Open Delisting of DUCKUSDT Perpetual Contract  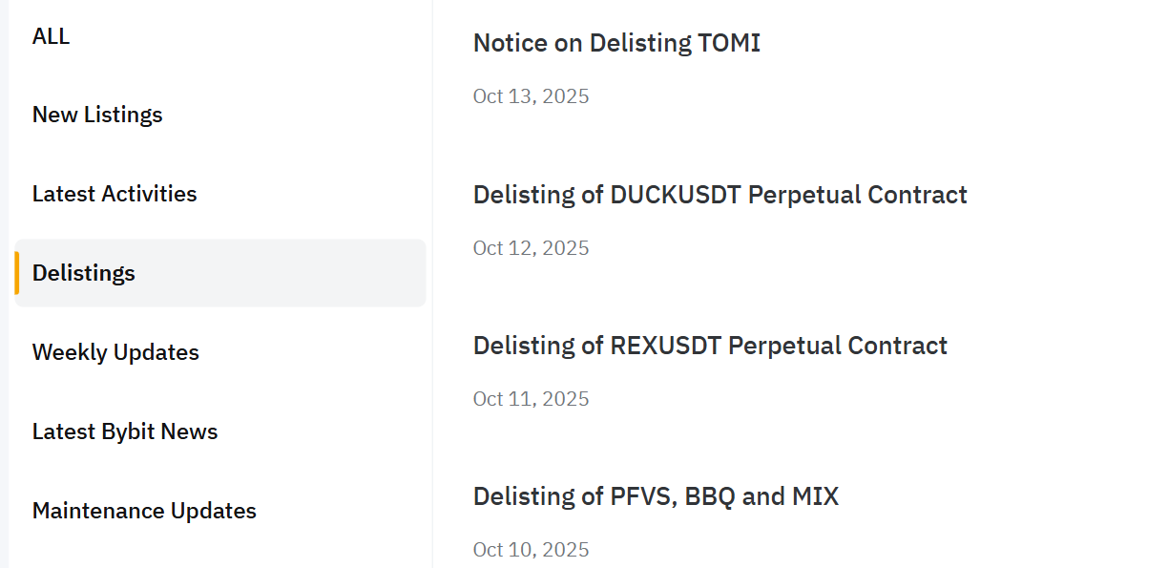coord(720,195)
